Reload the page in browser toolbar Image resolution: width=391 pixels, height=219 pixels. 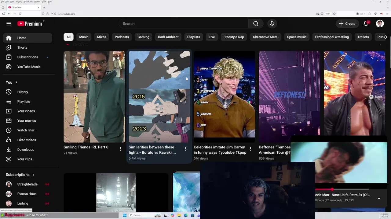coord(20,14)
